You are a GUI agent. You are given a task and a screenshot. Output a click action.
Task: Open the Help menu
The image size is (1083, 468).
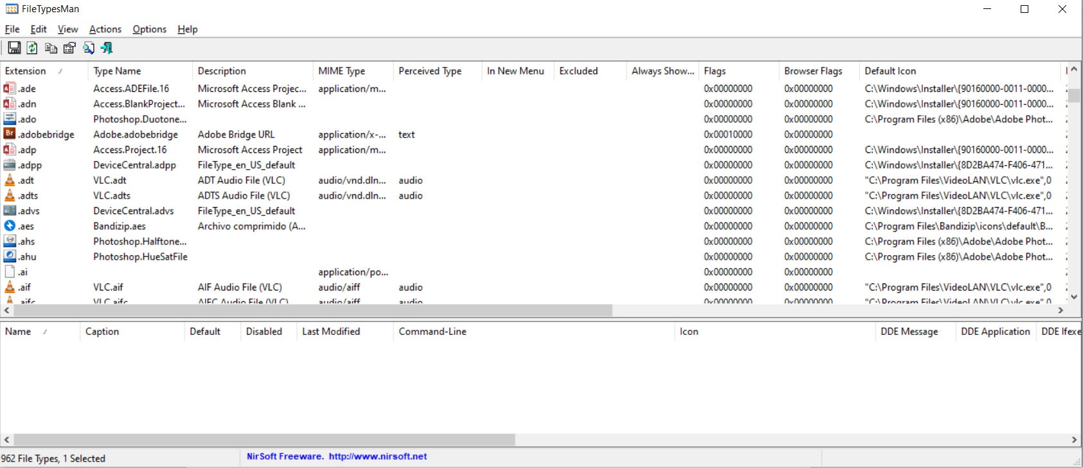[x=188, y=29]
